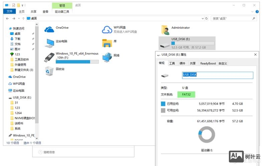This screenshot has height=166, width=263.
Task: Select NVME硬盘BIOS folder in navigation tree
Action: [25, 118]
